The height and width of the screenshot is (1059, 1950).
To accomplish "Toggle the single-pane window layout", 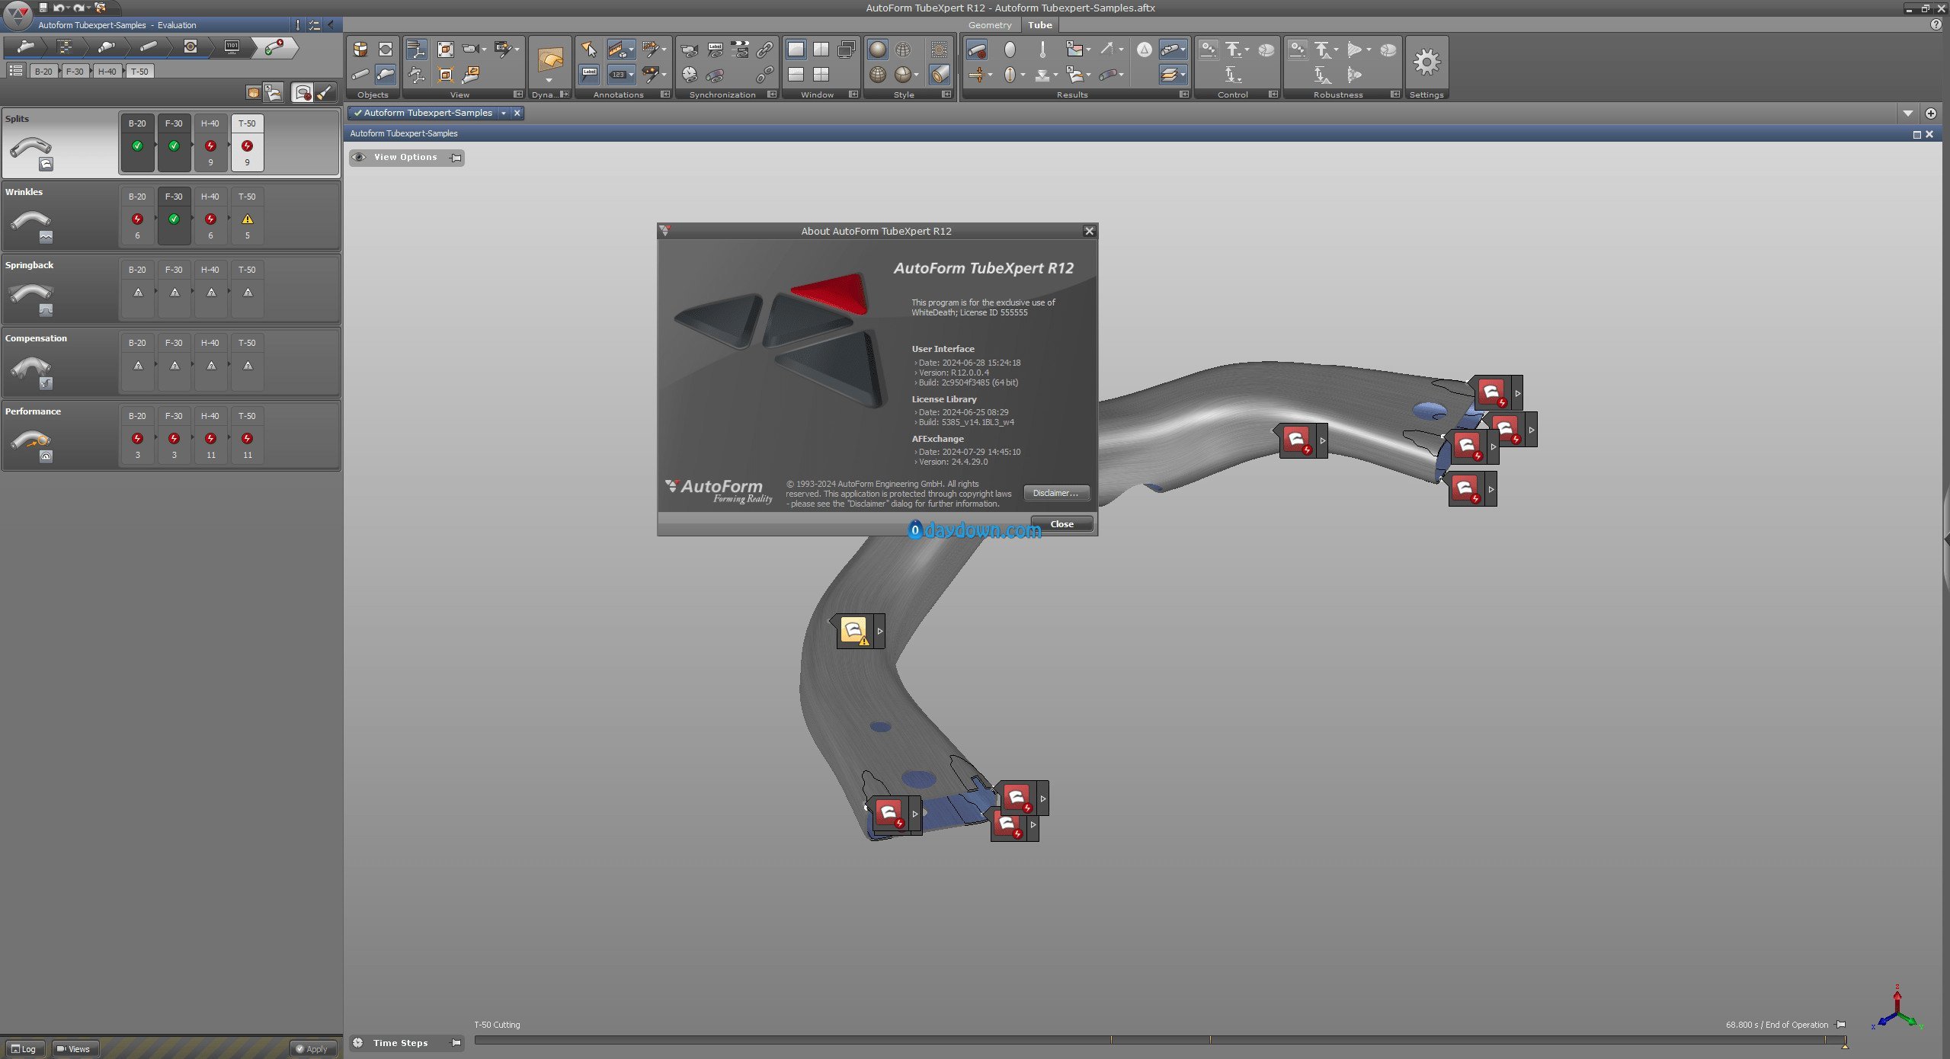I will [x=796, y=50].
